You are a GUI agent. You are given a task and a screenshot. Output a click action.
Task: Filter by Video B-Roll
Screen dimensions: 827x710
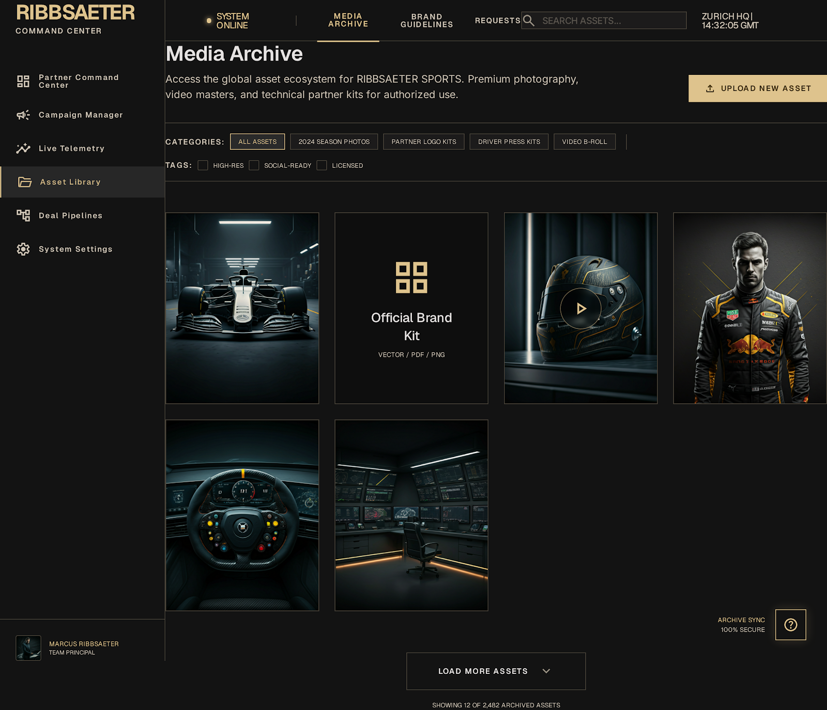click(585, 141)
